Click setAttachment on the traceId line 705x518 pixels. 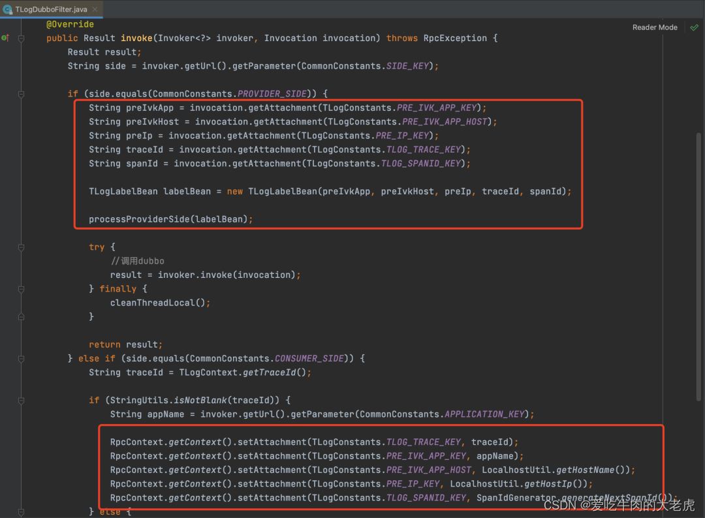[272, 442]
